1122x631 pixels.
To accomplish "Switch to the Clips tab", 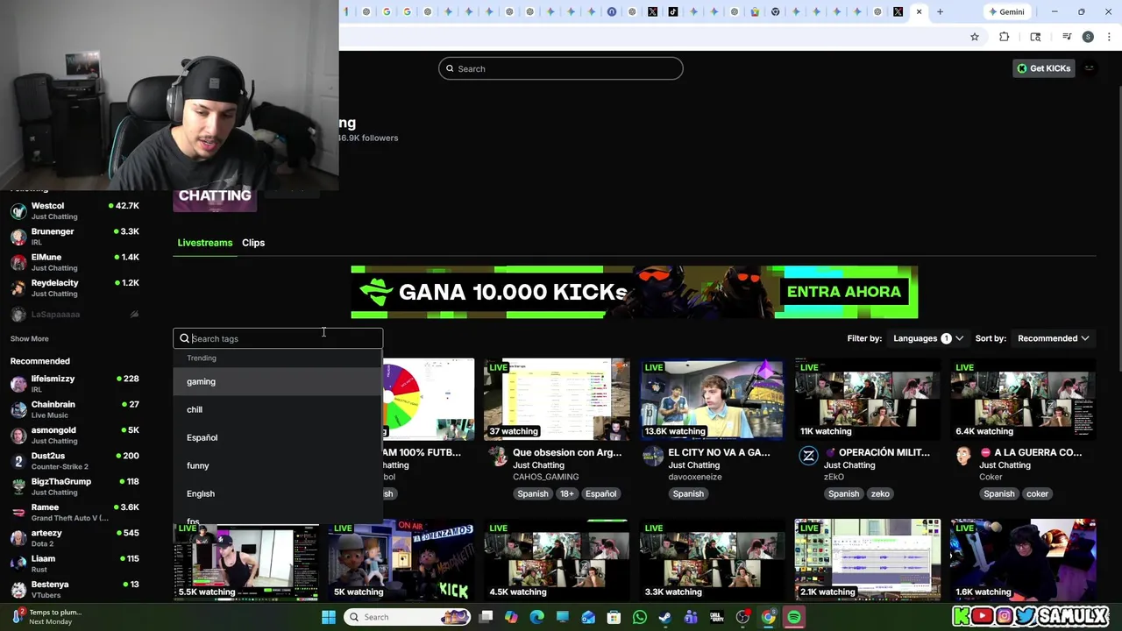I will [253, 243].
